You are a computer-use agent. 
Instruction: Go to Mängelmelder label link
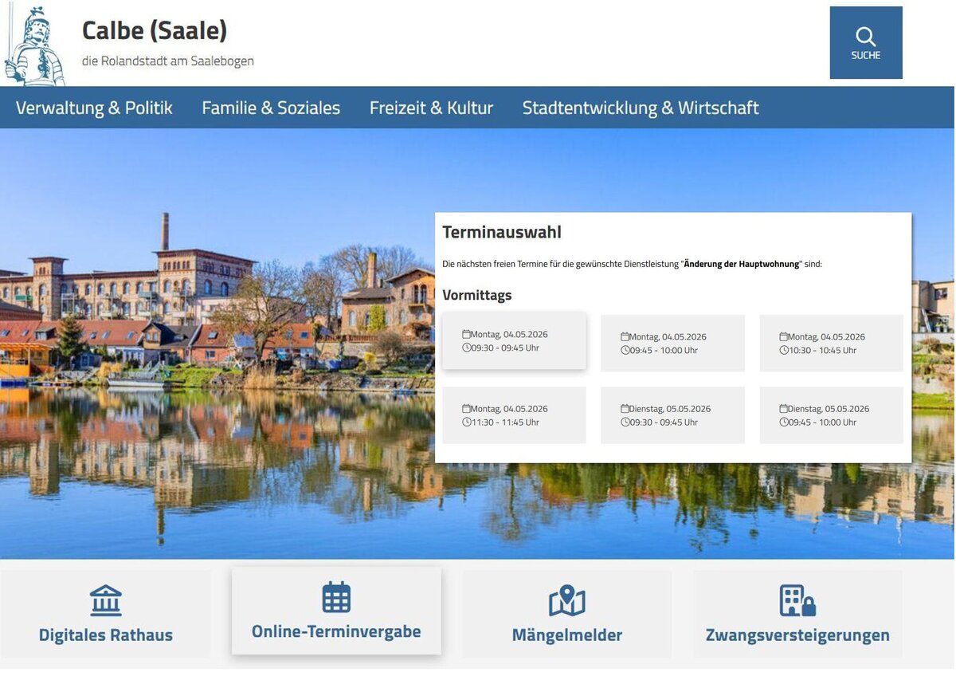coord(566,635)
